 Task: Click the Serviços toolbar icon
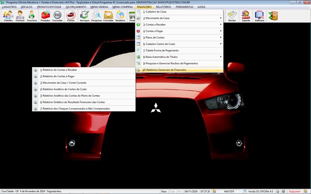pyautogui.click(x=84, y=16)
